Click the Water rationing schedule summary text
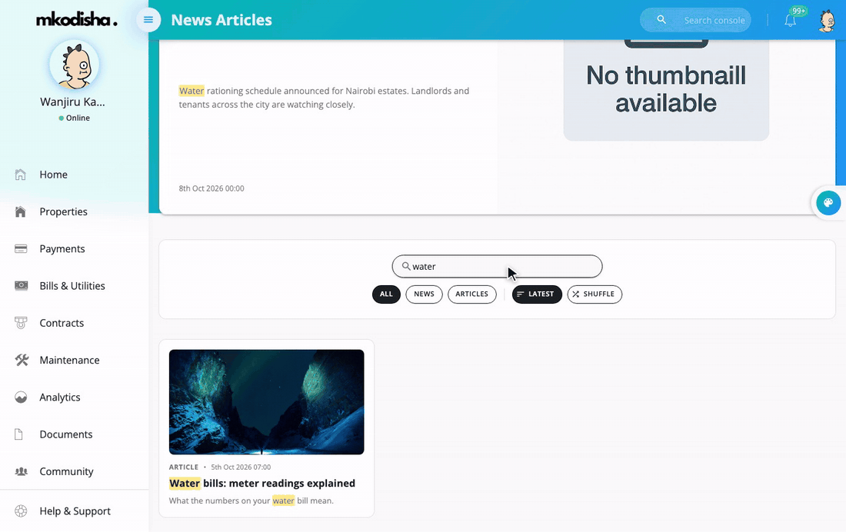846x532 pixels. click(x=324, y=98)
